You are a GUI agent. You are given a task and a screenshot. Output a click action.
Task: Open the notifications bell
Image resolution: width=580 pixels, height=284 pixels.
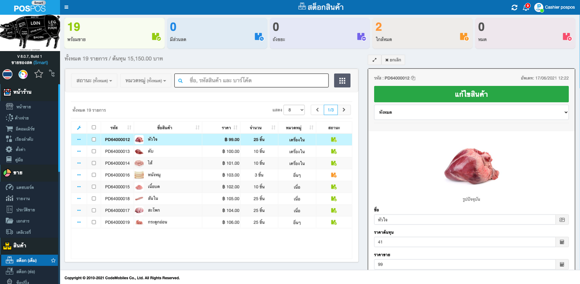tap(526, 7)
